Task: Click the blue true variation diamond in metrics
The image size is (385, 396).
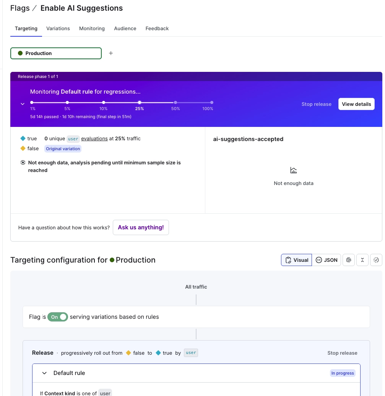Action: pyautogui.click(x=23, y=138)
